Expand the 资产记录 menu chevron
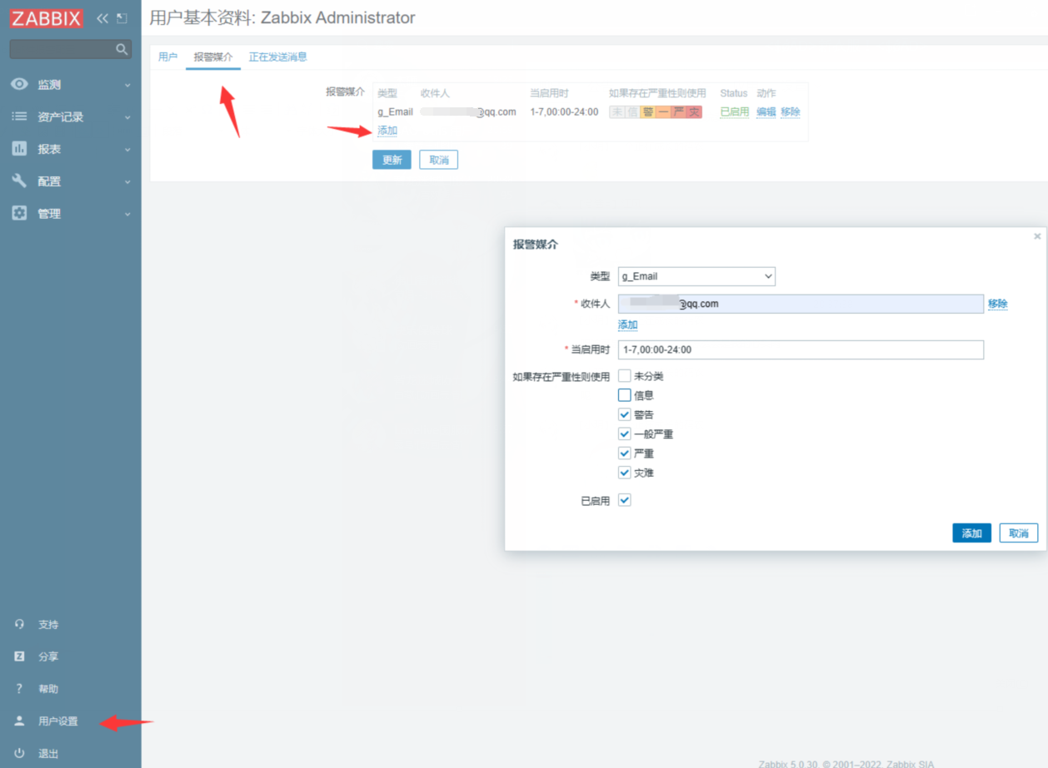The image size is (1048, 768). tap(127, 117)
